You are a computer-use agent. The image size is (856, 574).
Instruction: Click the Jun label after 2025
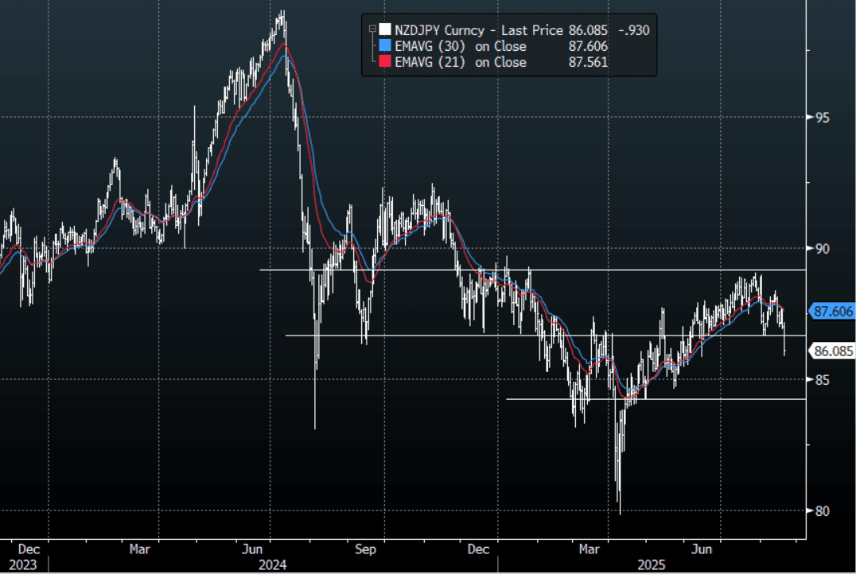coord(702,549)
